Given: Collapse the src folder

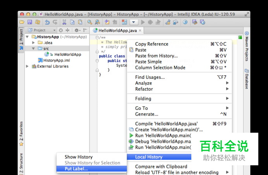Looking at the screenshot, I should tap(33, 49).
